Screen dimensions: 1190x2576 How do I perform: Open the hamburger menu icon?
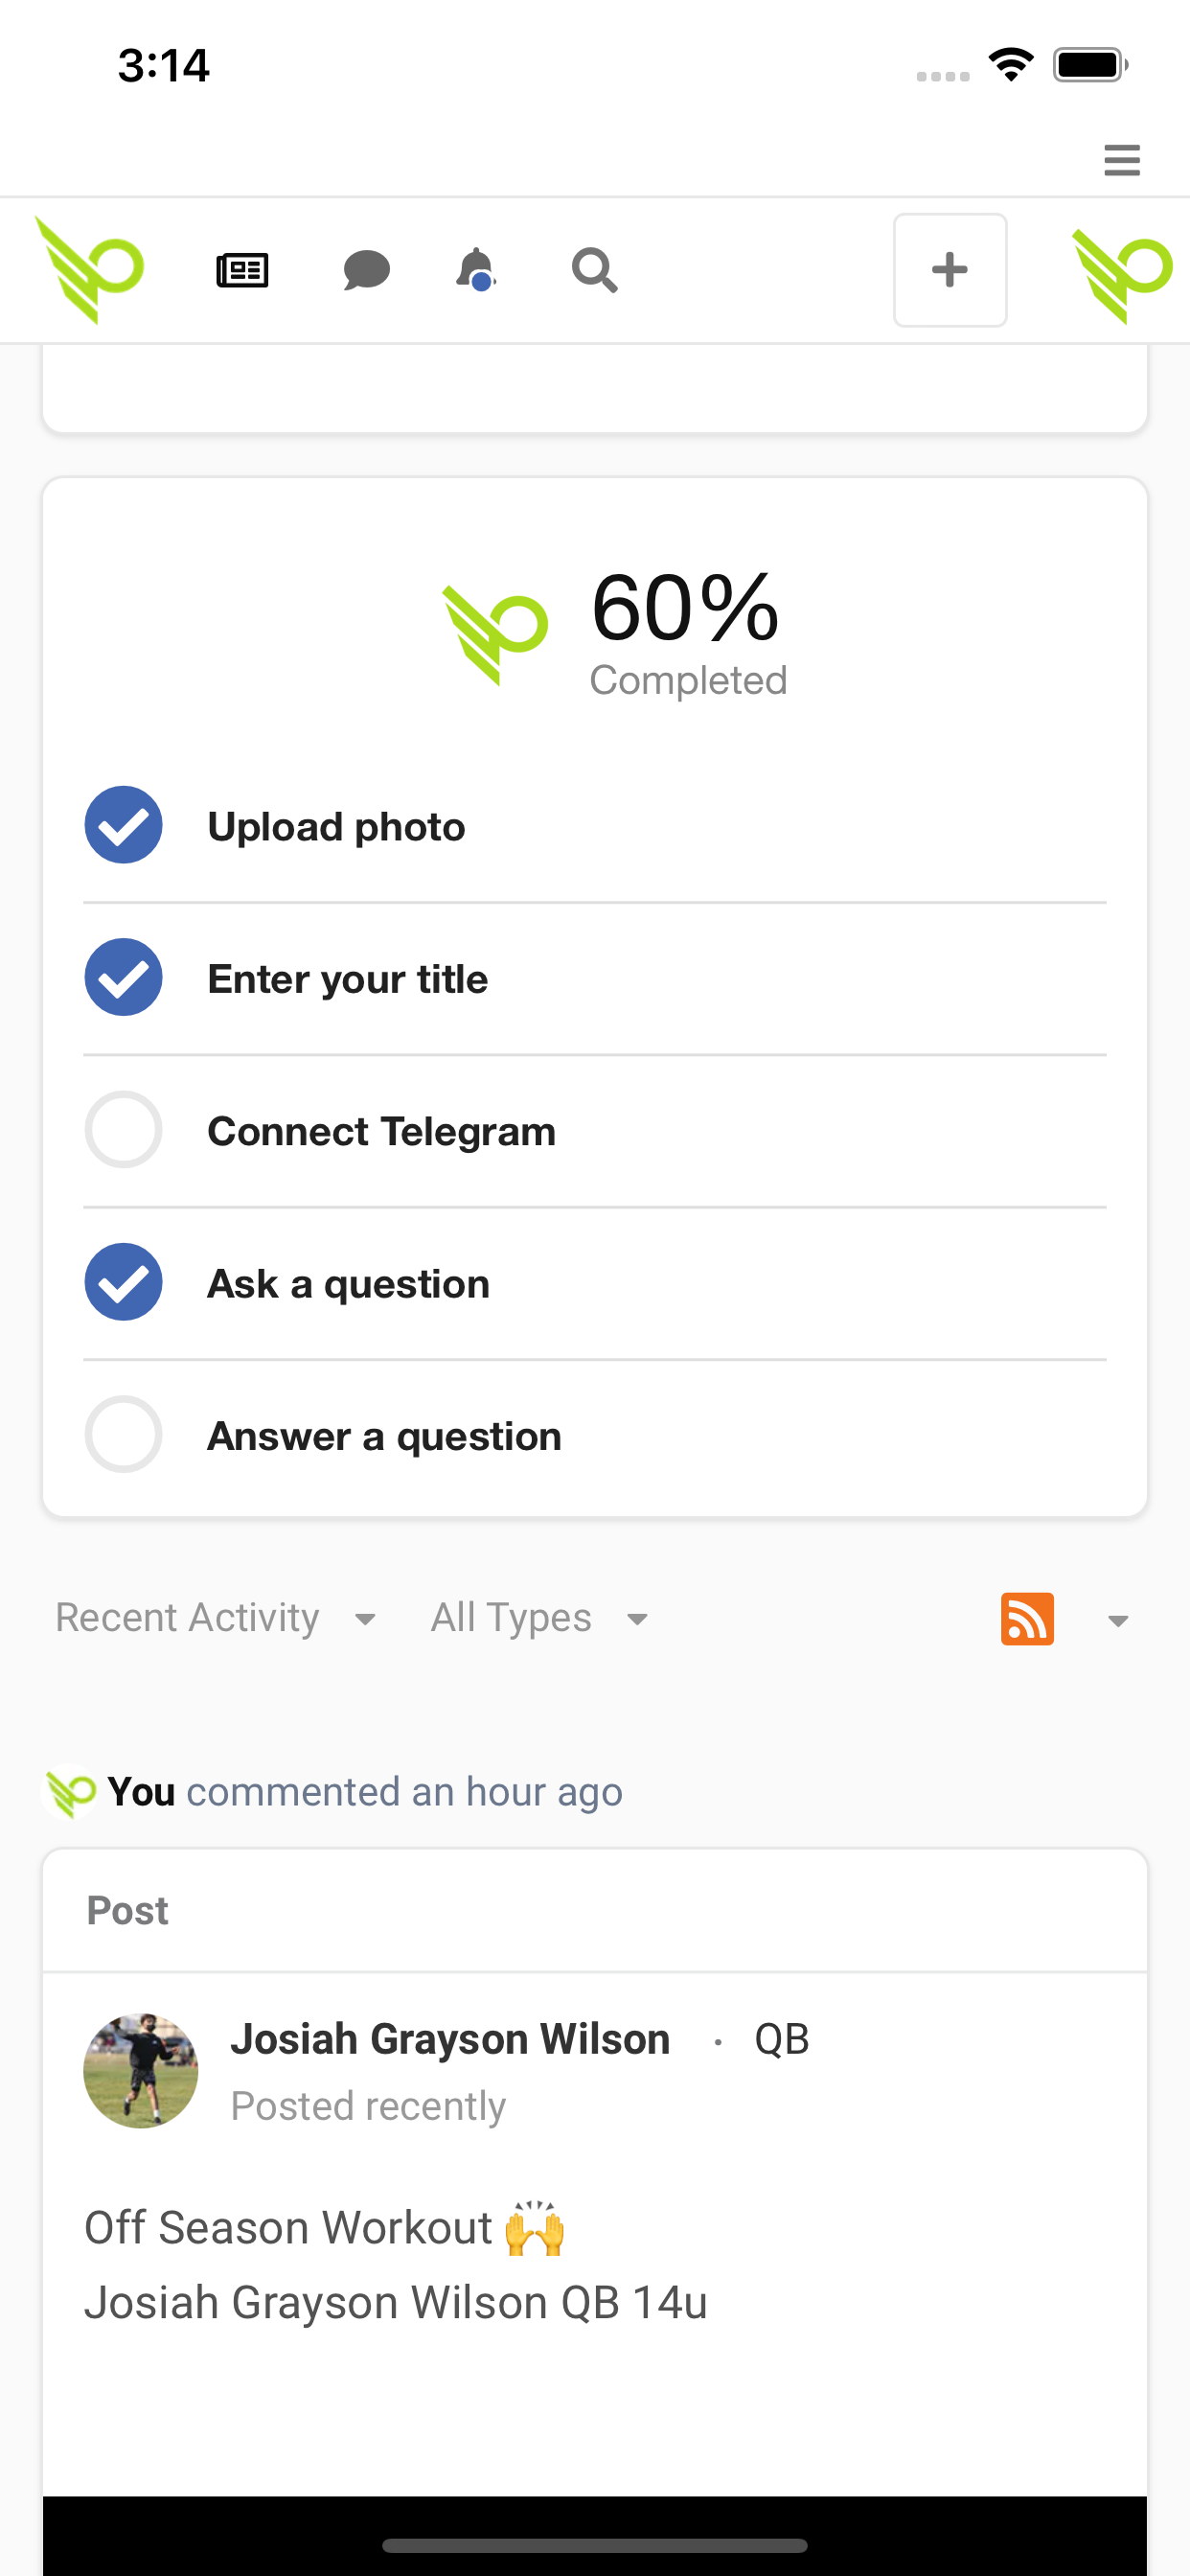(1121, 160)
